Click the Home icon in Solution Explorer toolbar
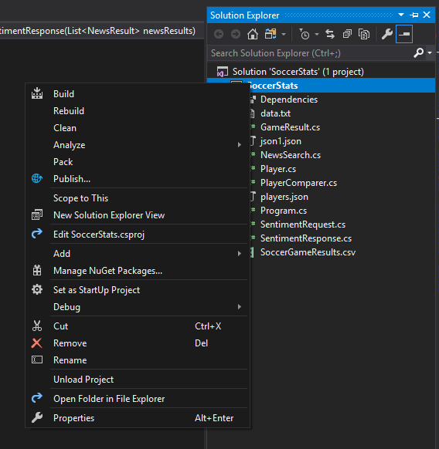The image size is (439, 449). [253, 35]
